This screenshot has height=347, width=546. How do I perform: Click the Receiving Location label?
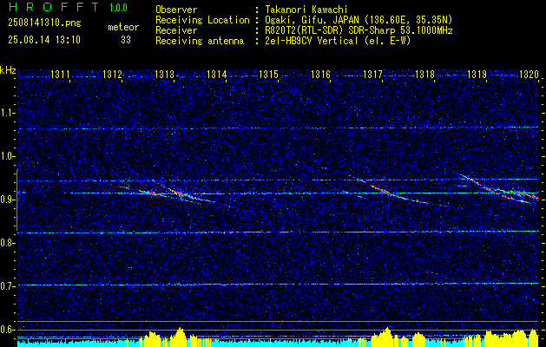202,20
